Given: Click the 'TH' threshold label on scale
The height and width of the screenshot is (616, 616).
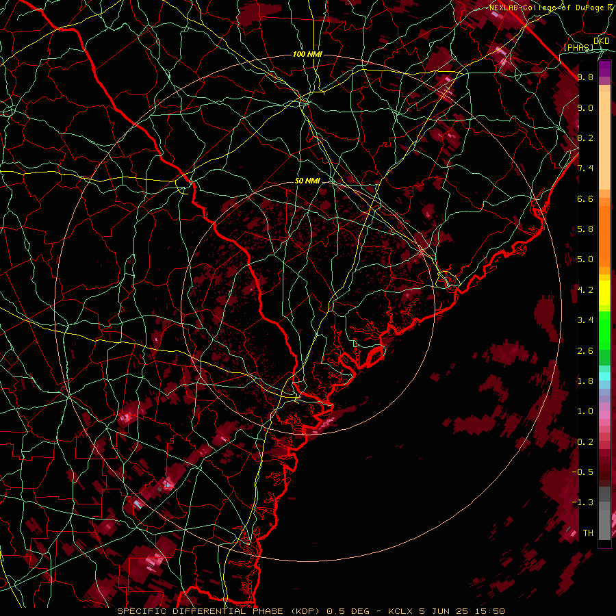Looking at the screenshot, I should pos(588,533).
